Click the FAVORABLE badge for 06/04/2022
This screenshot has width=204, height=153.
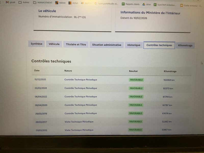coord(136,97)
